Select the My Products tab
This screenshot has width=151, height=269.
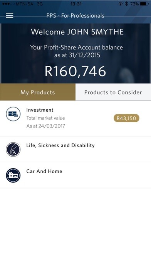[38, 92]
